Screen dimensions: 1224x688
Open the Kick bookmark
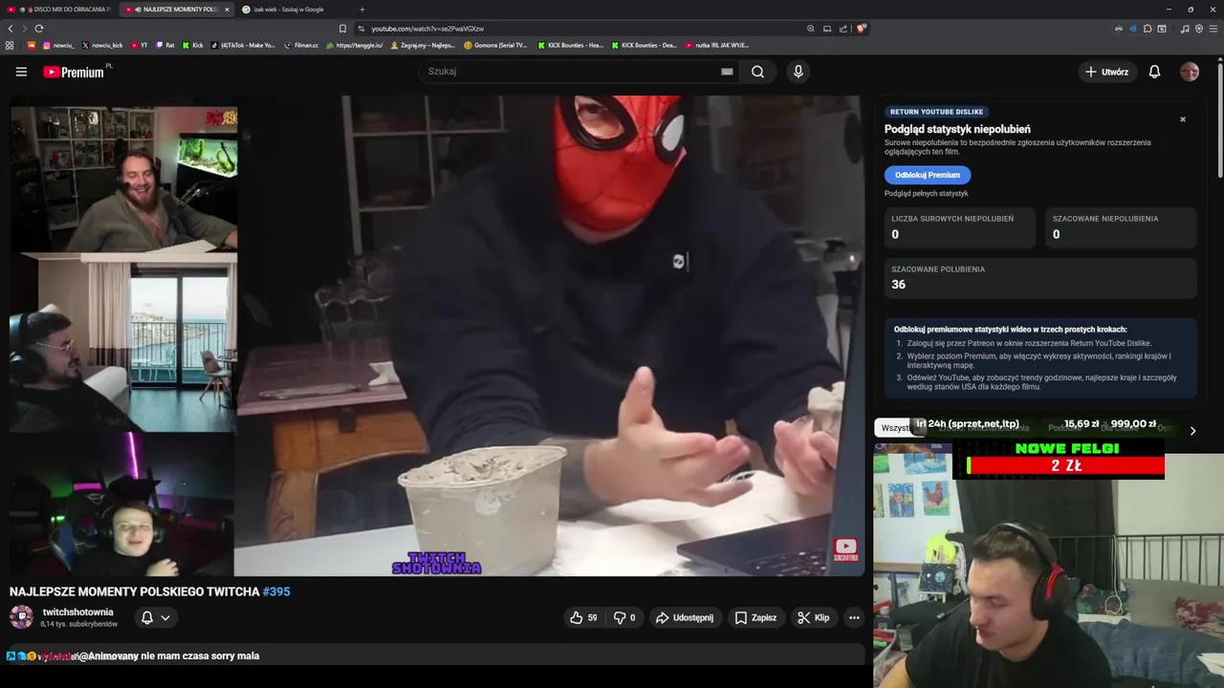click(192, 45)
